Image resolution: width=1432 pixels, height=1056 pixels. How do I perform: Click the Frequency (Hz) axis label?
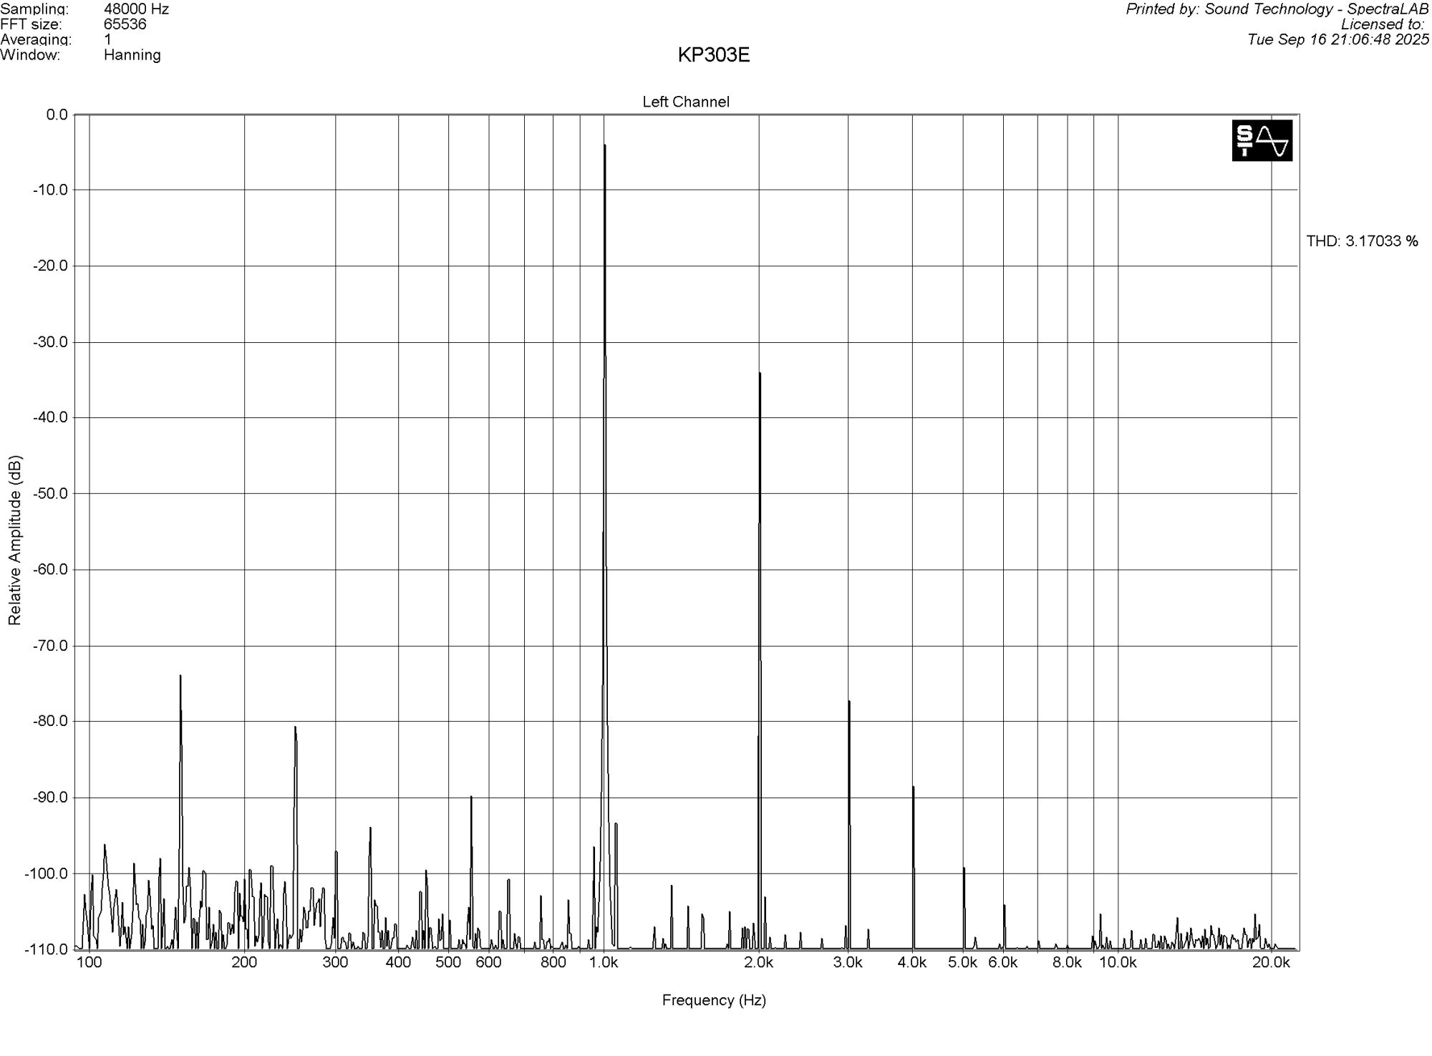point(713,1000)
